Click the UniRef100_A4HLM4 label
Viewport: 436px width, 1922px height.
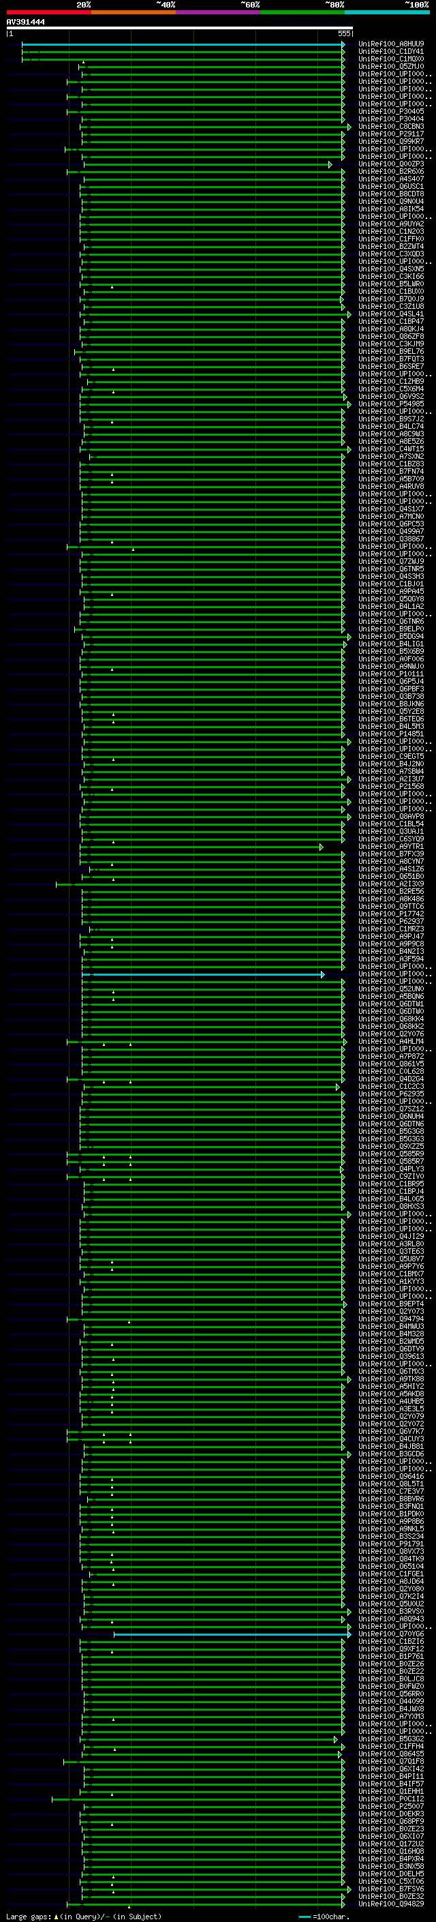click(391, 1042)
